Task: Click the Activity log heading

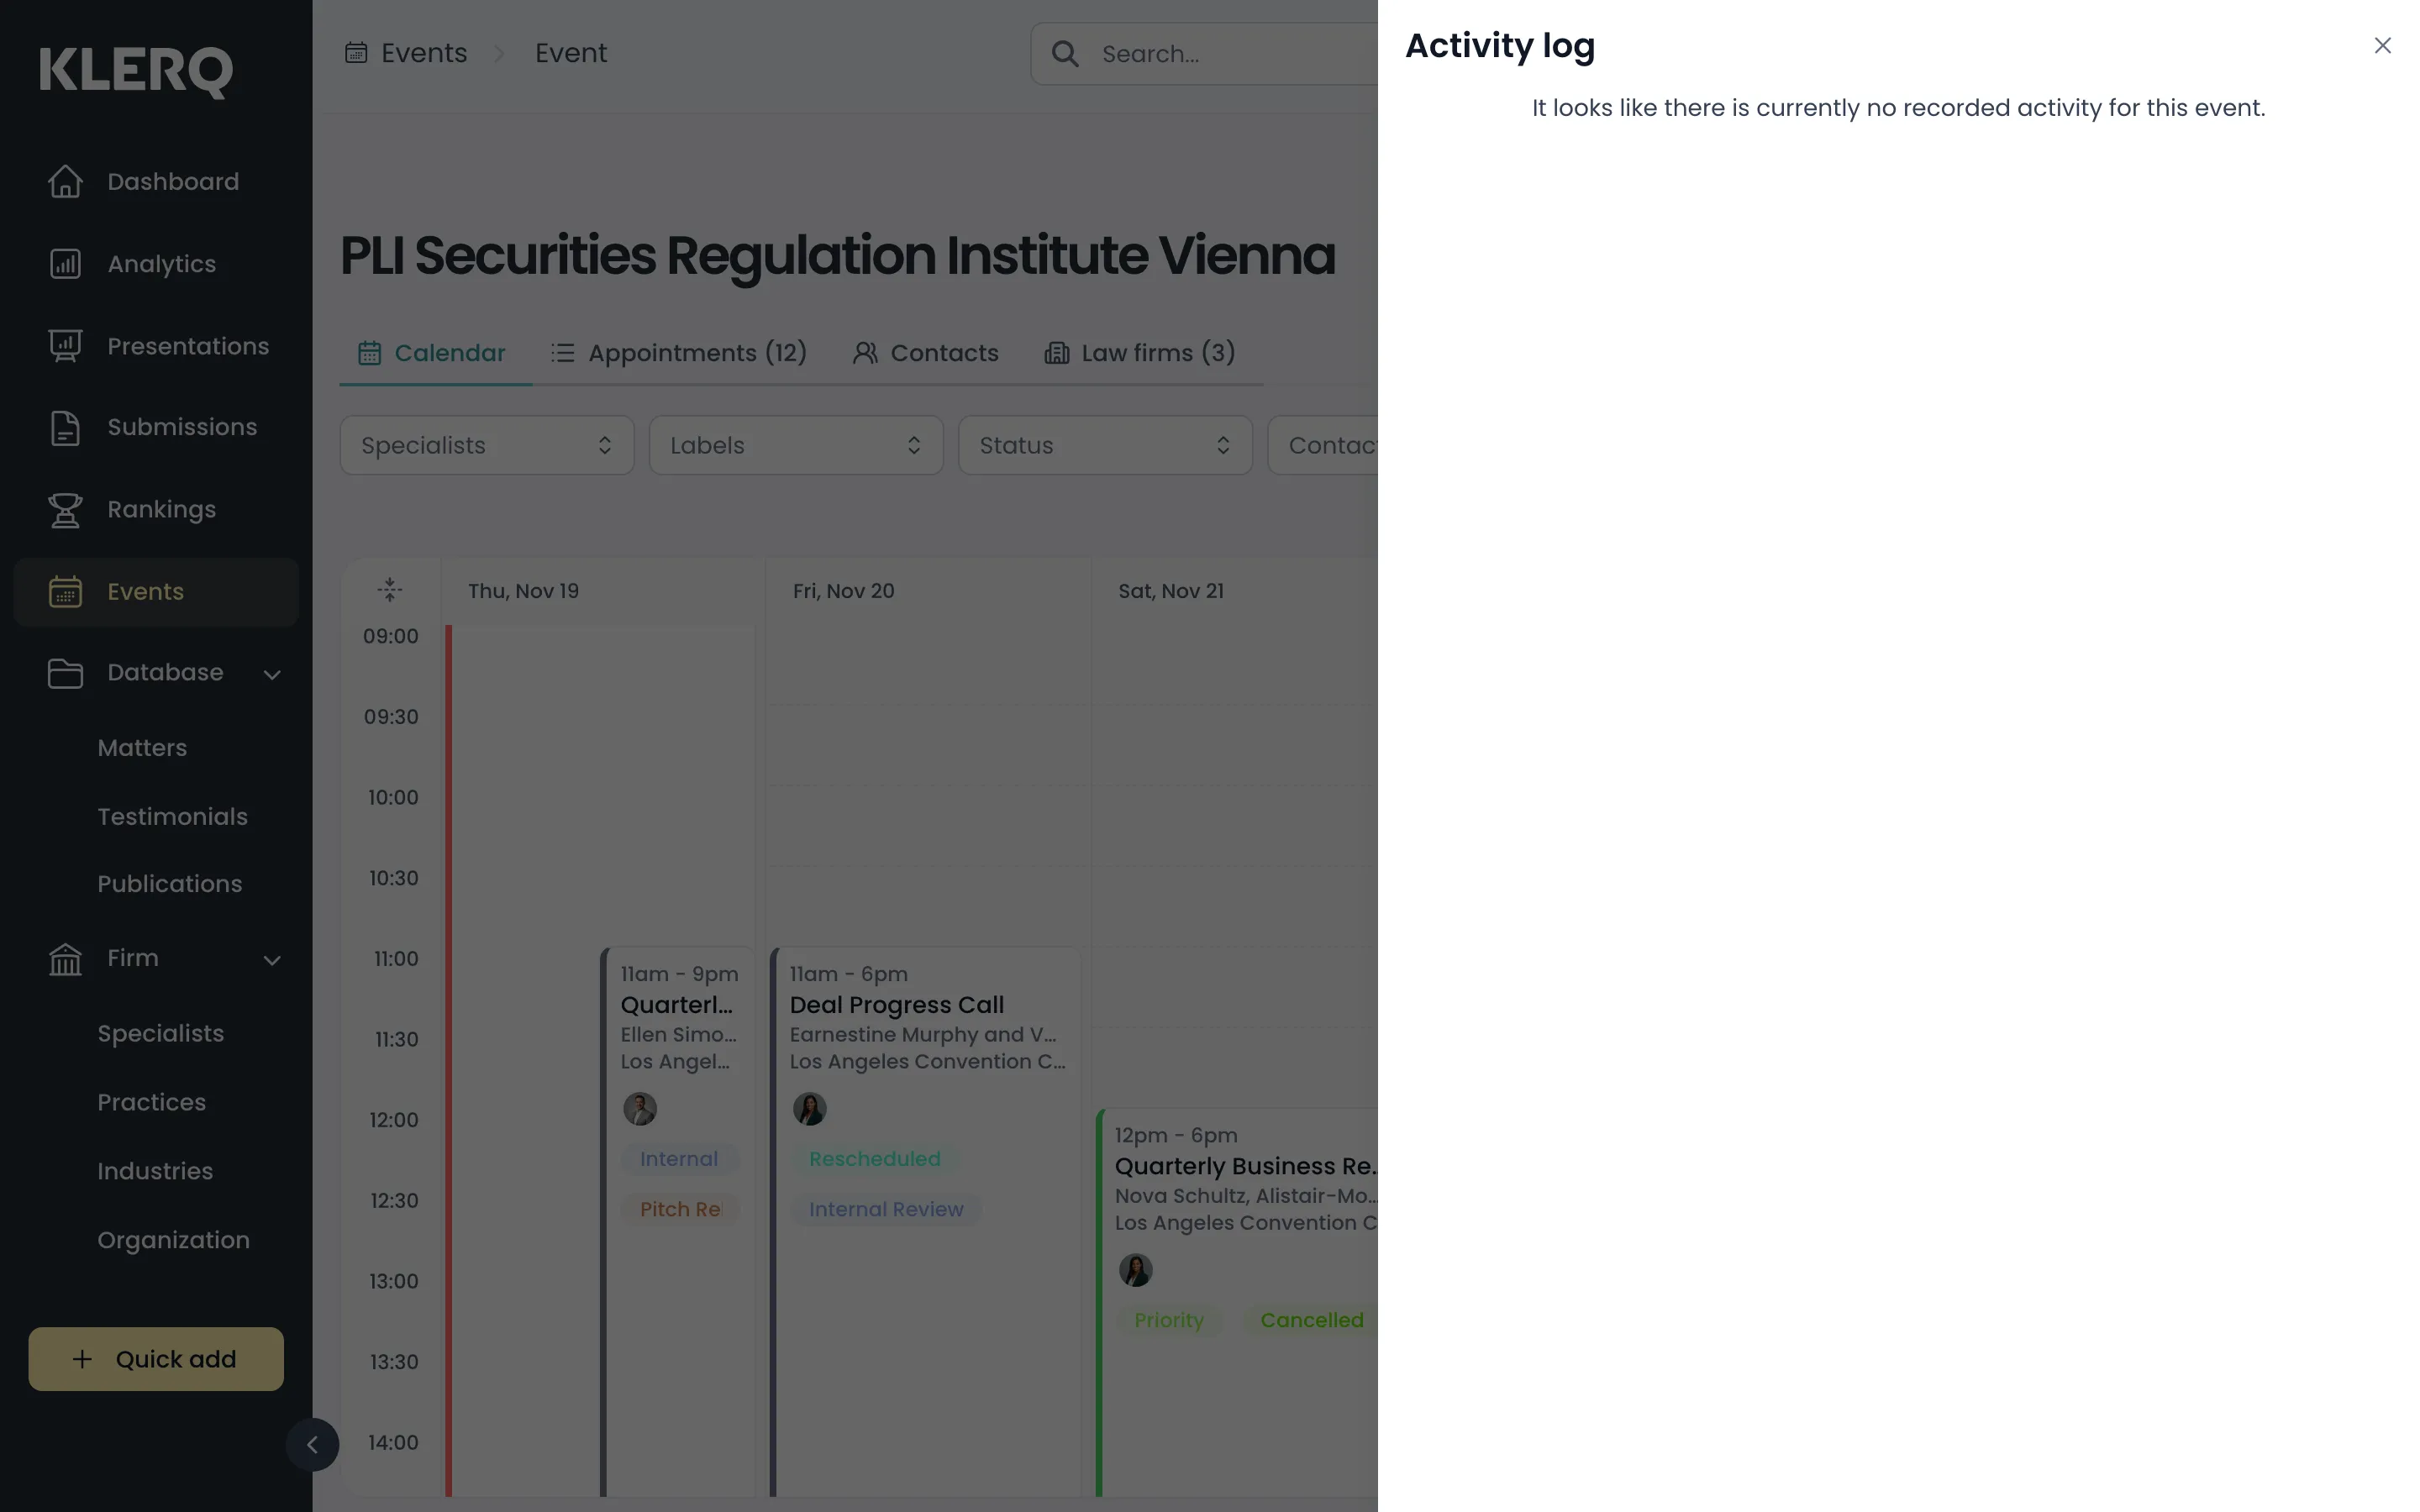Action: pos(1500,46)
